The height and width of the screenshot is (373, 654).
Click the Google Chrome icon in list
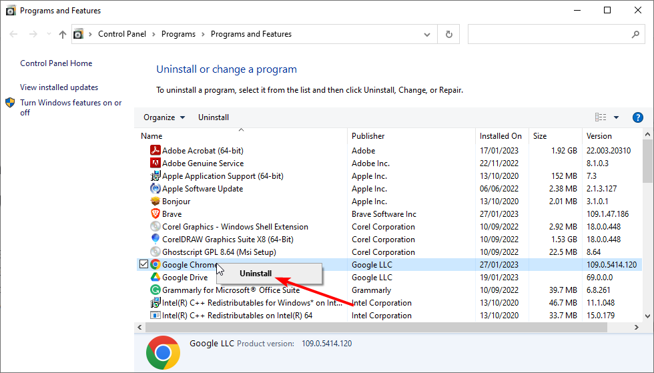point(155,264)
